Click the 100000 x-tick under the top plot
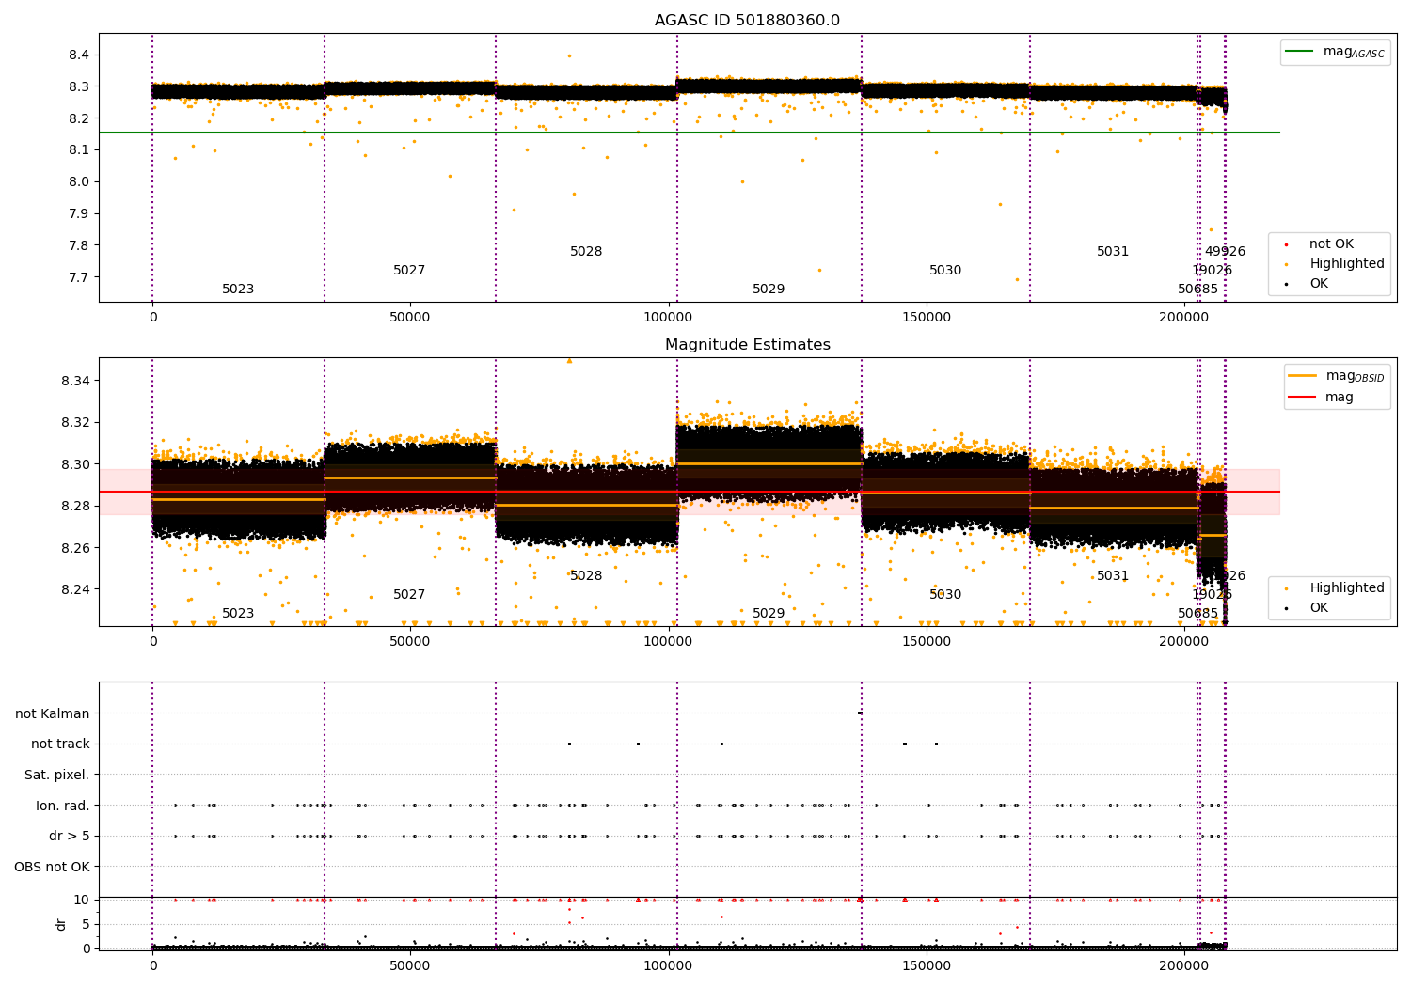Screen dimensions: 1411x987 [669, 318]
